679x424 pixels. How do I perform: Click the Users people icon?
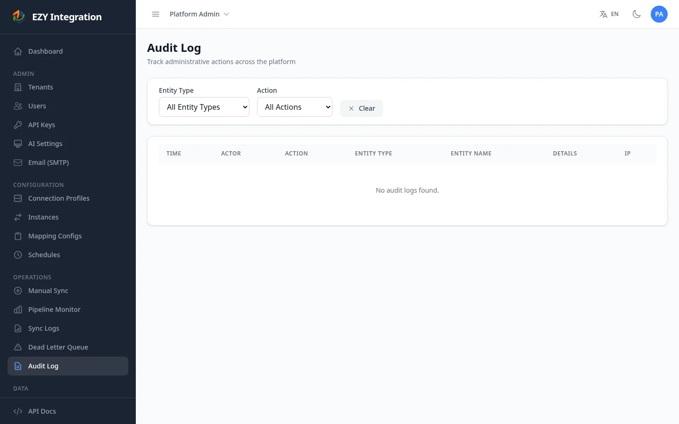coord(18,106)
